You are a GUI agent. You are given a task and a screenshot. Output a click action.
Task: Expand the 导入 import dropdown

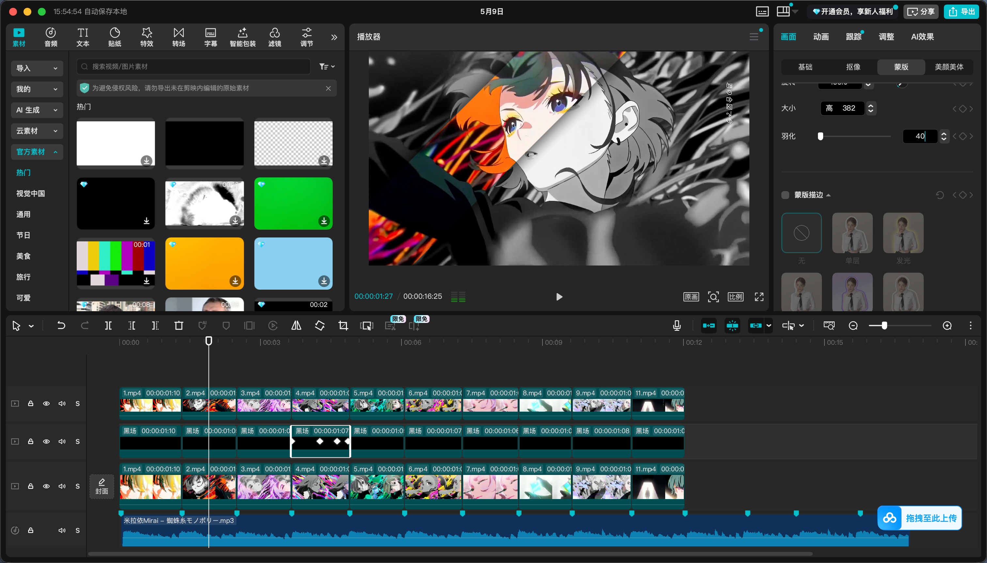[x=37, y=68]
